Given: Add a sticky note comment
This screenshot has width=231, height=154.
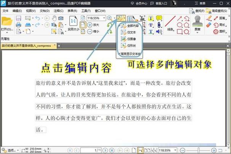Looking at the screenshot, I should [159, 18].
